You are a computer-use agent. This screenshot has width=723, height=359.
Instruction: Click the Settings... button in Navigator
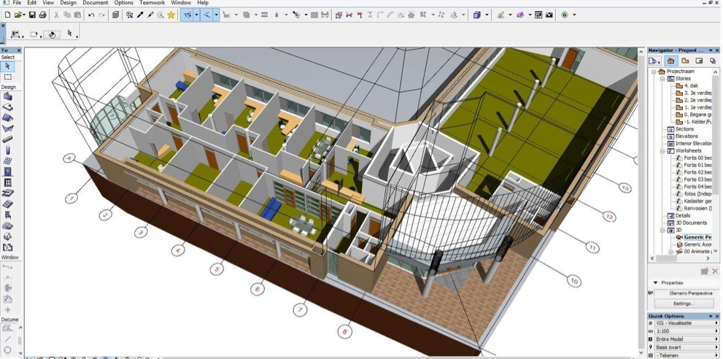683,304
